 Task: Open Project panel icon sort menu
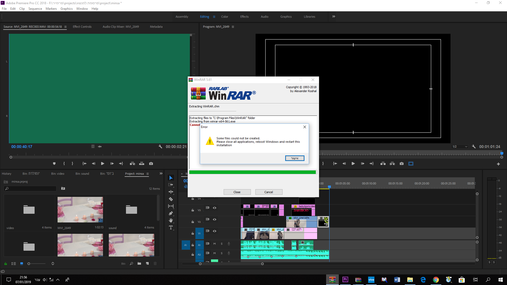(53, 264)
